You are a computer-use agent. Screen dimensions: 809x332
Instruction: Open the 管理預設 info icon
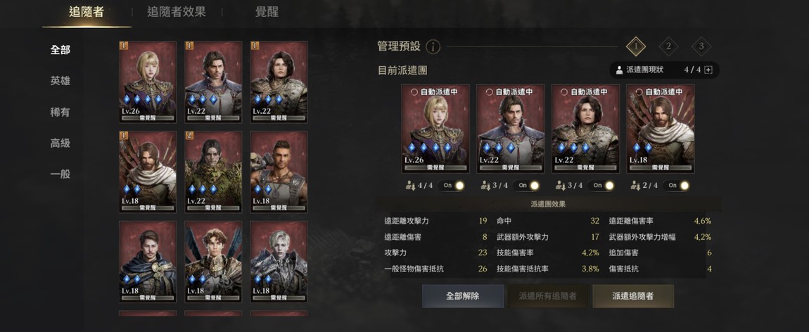433,47
